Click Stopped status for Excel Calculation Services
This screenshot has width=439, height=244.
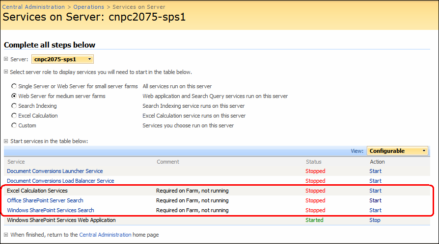(x=315, y=191)
